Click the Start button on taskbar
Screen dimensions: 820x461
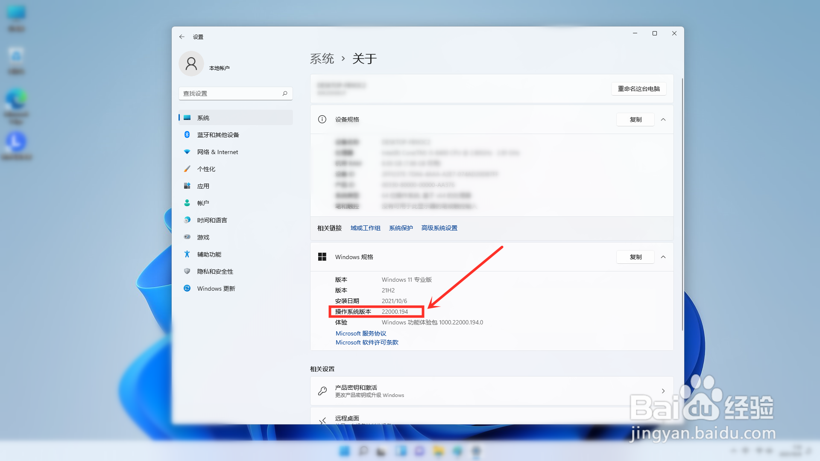[344, 451]
